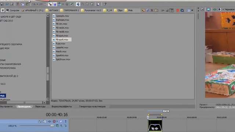Make the track a compositing child
The width and height of the screenshot is (235, 132).
click(x=65, y=126)
